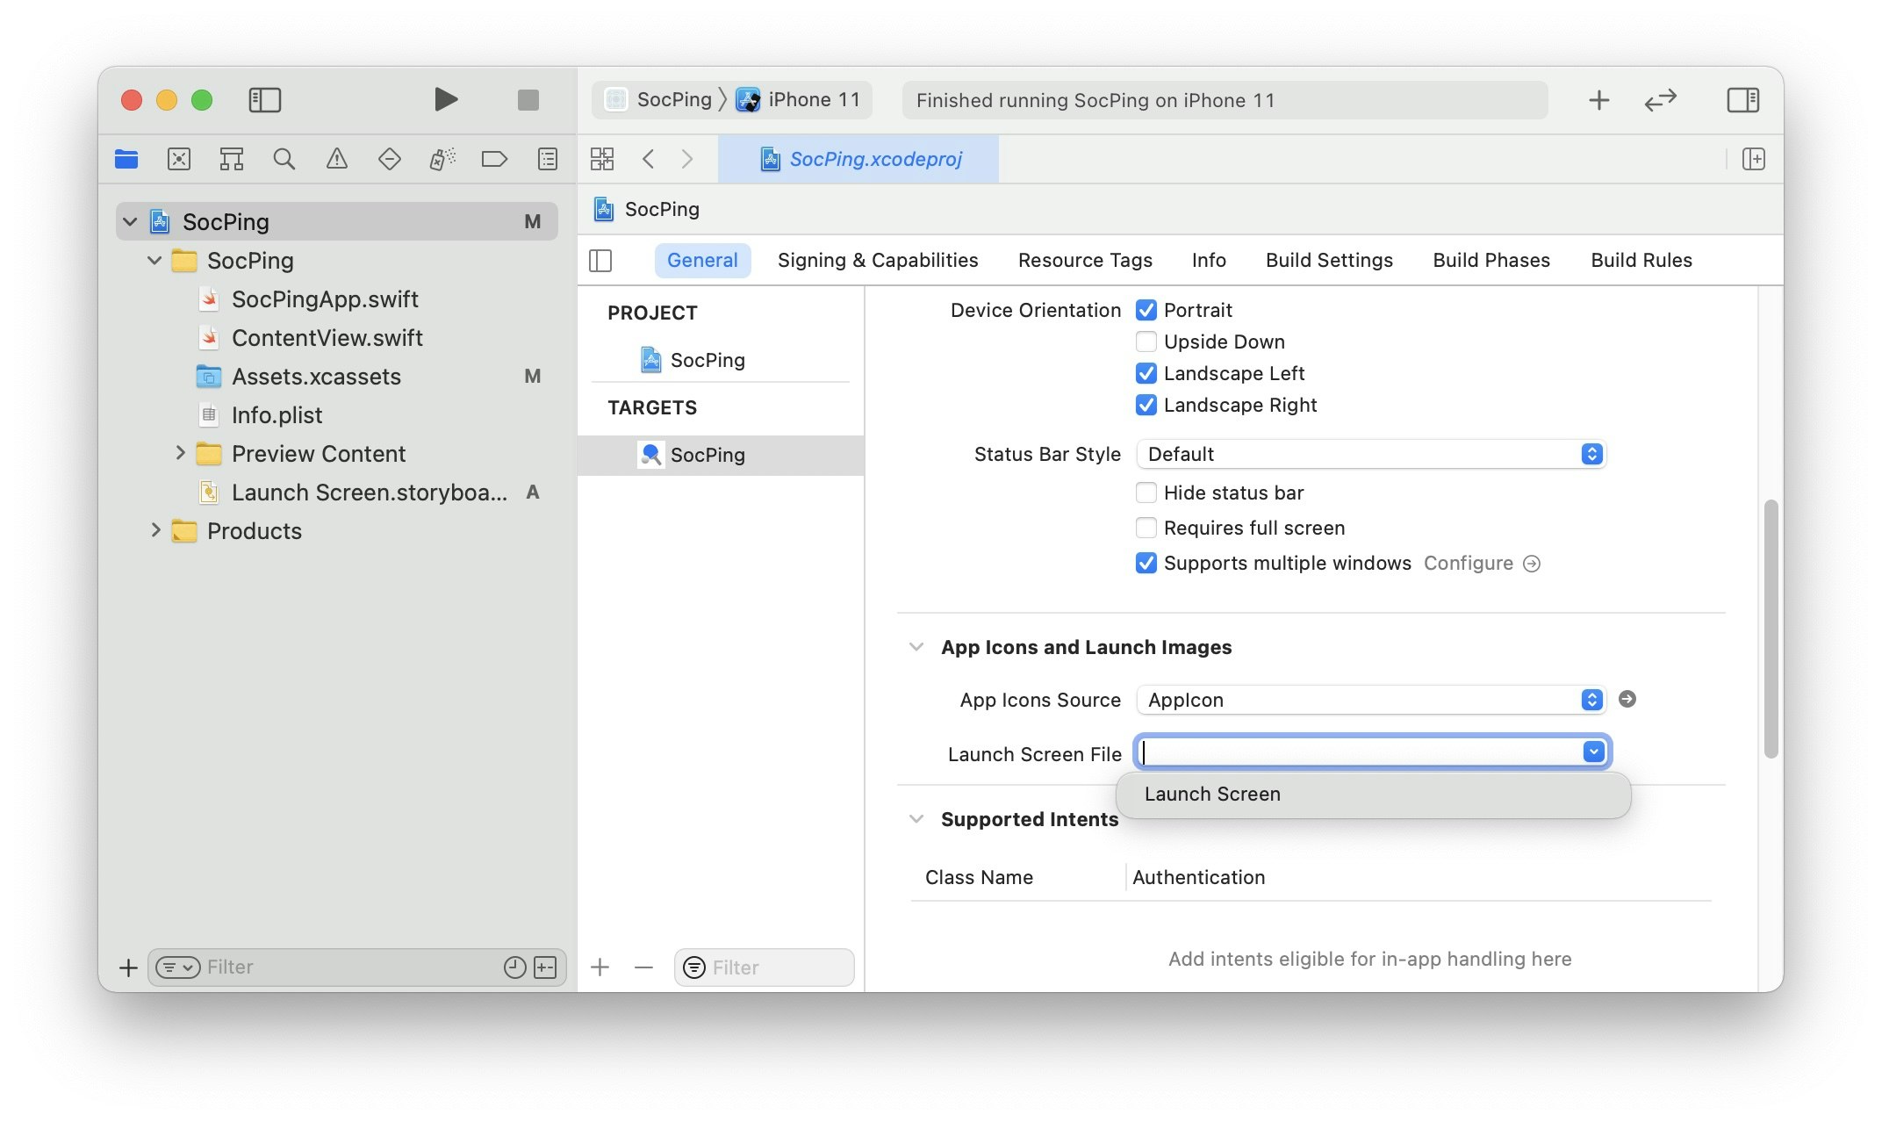Click the vertical editor scrollbar

1771,629
